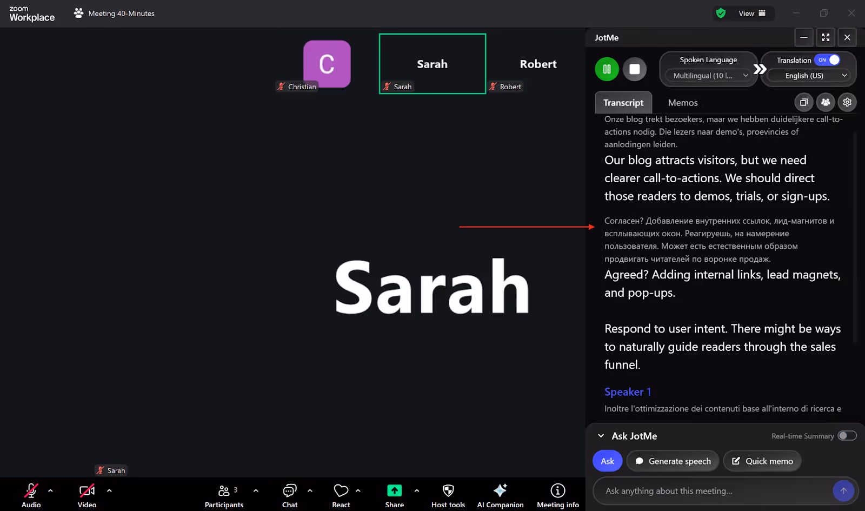This screenshot has width=865, height=511.
Task: Expand JotMe panel to fullscreen
Action: click(x=826, y=37)
